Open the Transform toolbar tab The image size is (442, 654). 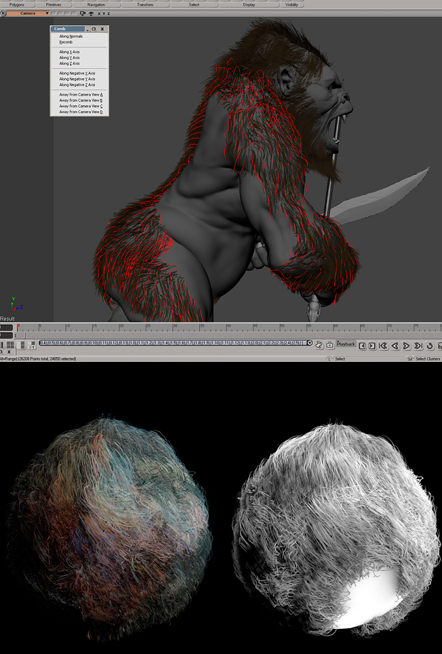point(145,4)
